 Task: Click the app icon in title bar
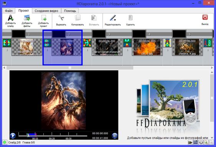tap(5, 3)
